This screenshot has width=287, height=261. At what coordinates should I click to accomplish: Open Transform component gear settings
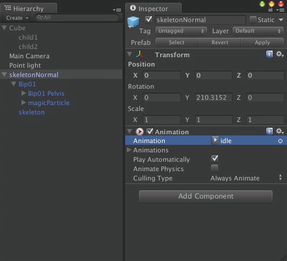click(280, 54)
